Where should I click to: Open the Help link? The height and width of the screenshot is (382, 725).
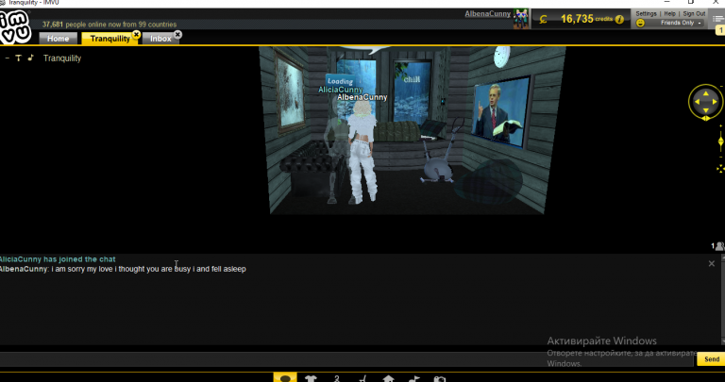pos(669,13)
